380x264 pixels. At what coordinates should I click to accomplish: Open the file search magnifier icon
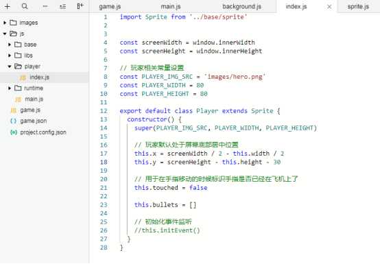[25, 6]
